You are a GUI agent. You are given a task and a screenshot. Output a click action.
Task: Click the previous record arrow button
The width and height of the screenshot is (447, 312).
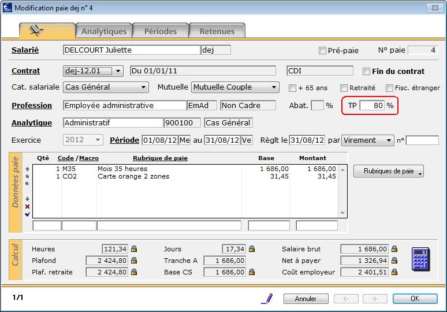[x=346, y=299]
